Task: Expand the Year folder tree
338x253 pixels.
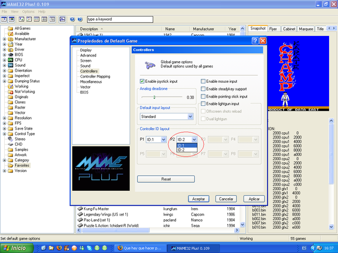Action: [x=4, y=44]
